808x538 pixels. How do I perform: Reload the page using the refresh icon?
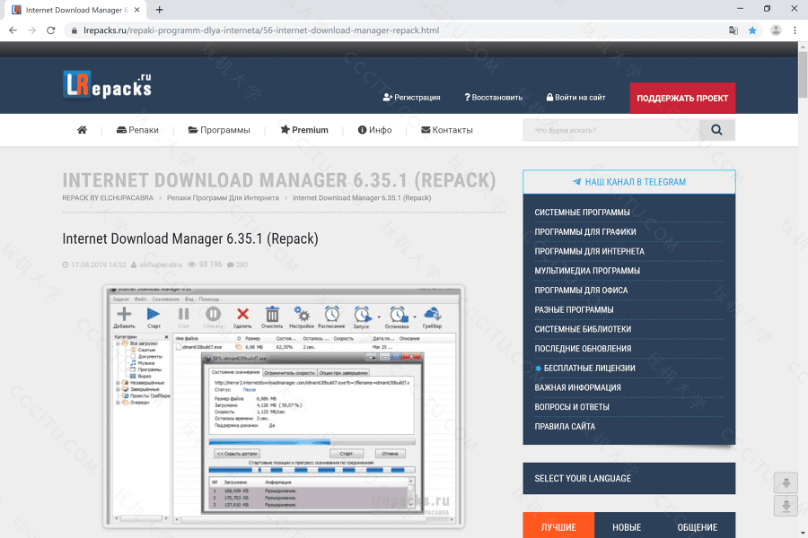pyautogui.click(x=52, y=30)
